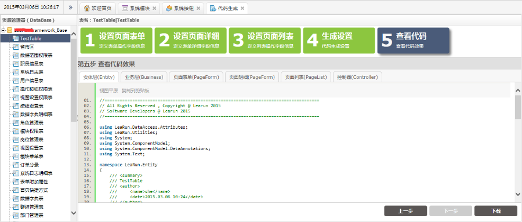The height and width of the screenshot is (222, 522).
Task: Go to step 5 查看代码
Action: point(413,40)
